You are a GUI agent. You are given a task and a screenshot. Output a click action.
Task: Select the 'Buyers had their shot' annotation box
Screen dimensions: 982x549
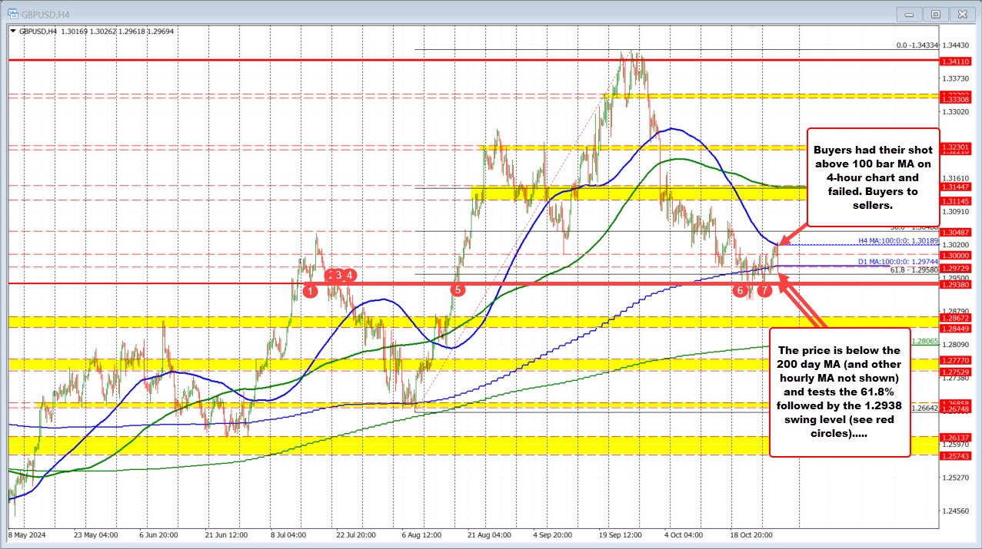873,177
